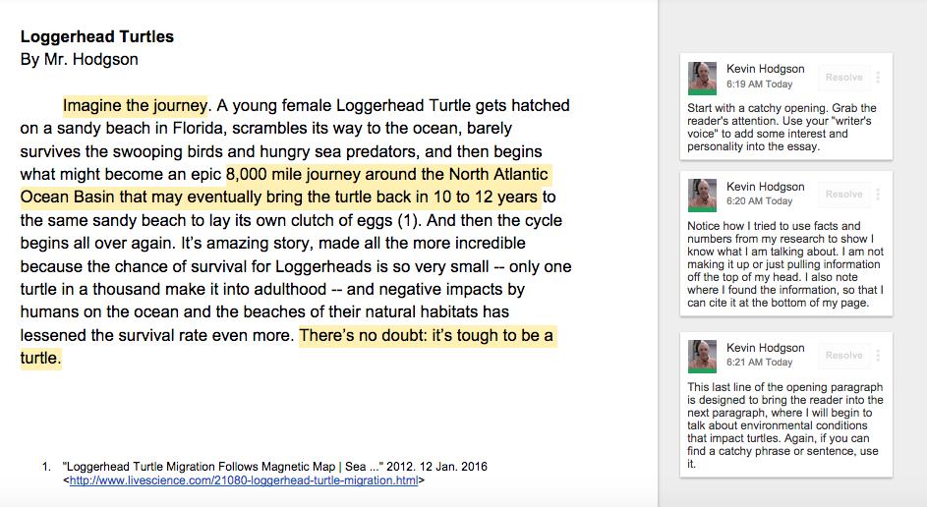Screen dimensions: 927x507
Task: Click Kevin Hodgson's avatar on 6:19 AM comment
Action: pos(702,78)
